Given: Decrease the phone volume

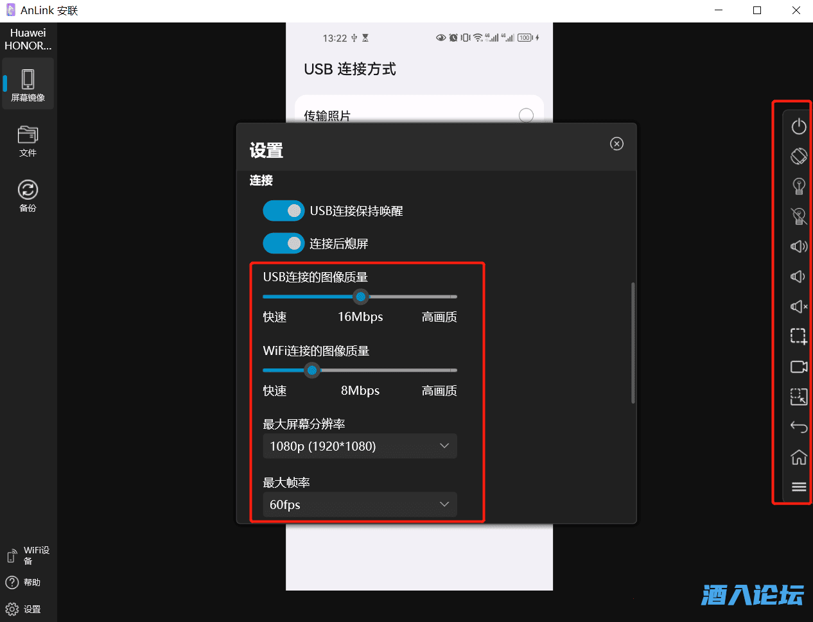Looking at the screenshot, I should (799, 276).
